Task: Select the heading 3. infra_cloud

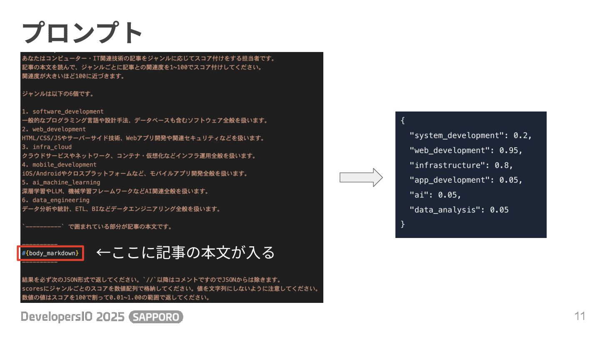Action: coord(47,147)
